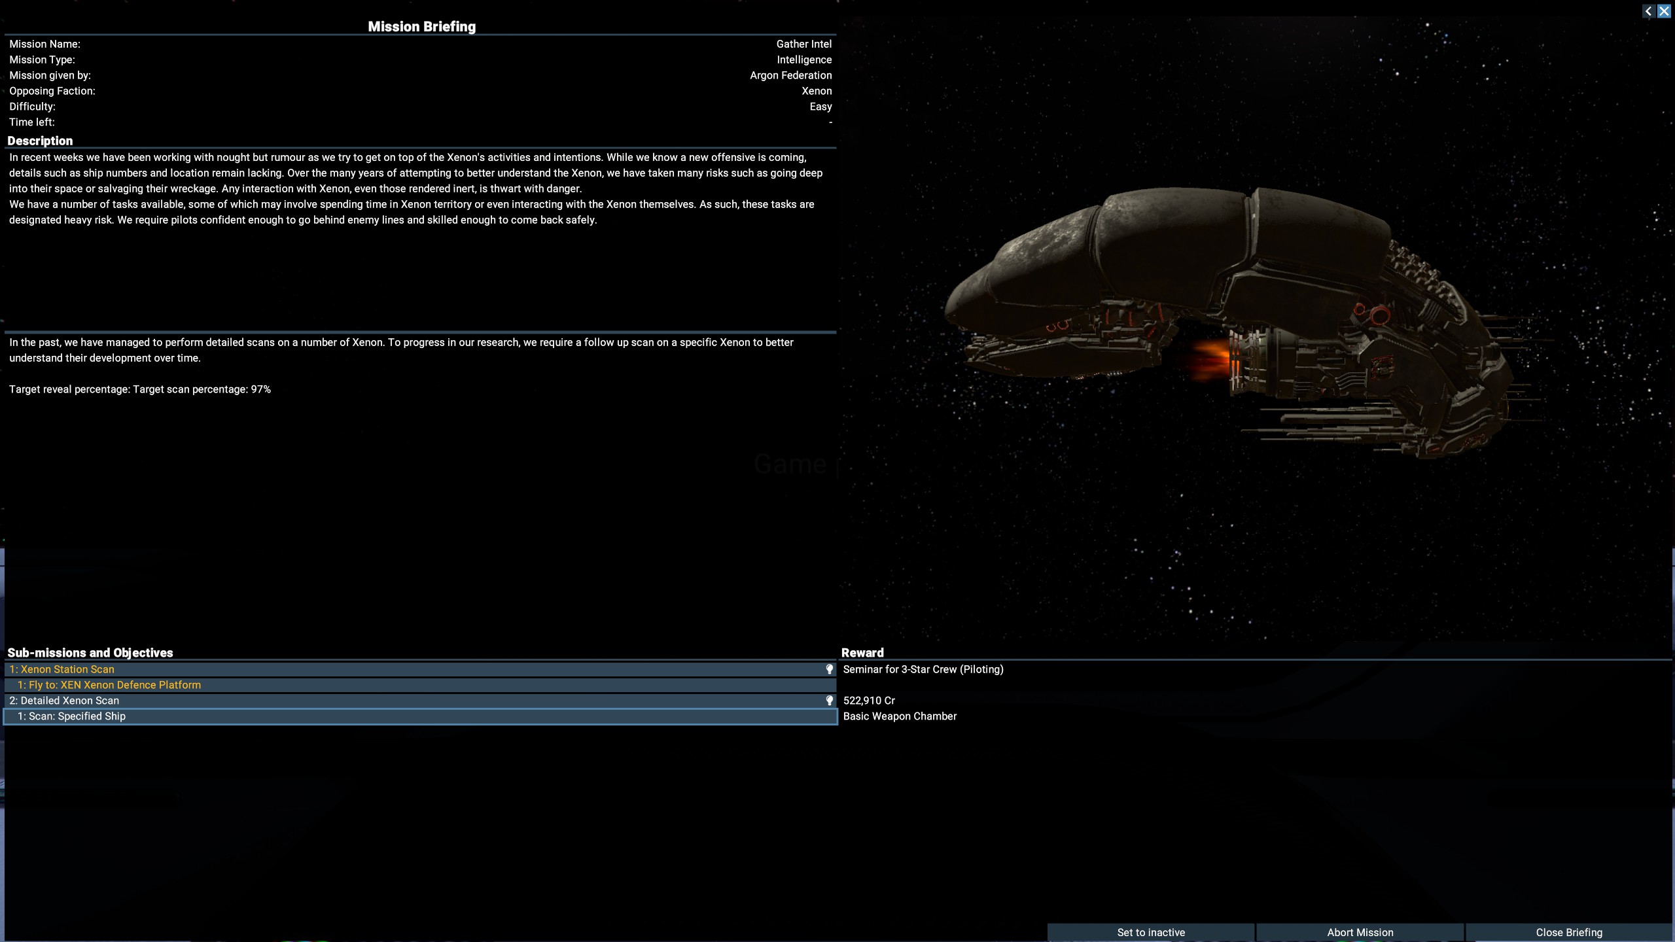The width and height of the screenshot is (1675, 942).
Task: Select the Scan: Specified Ship objective
Action: click(x=72, y=716)
